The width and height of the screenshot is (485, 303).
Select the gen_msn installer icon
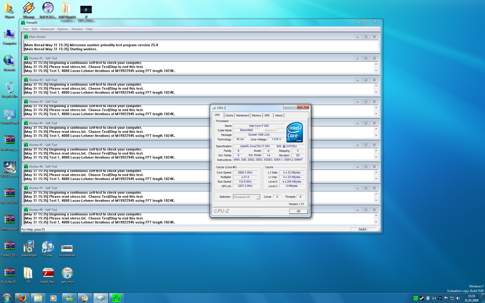pyautogui.click(x=67, y=275)
